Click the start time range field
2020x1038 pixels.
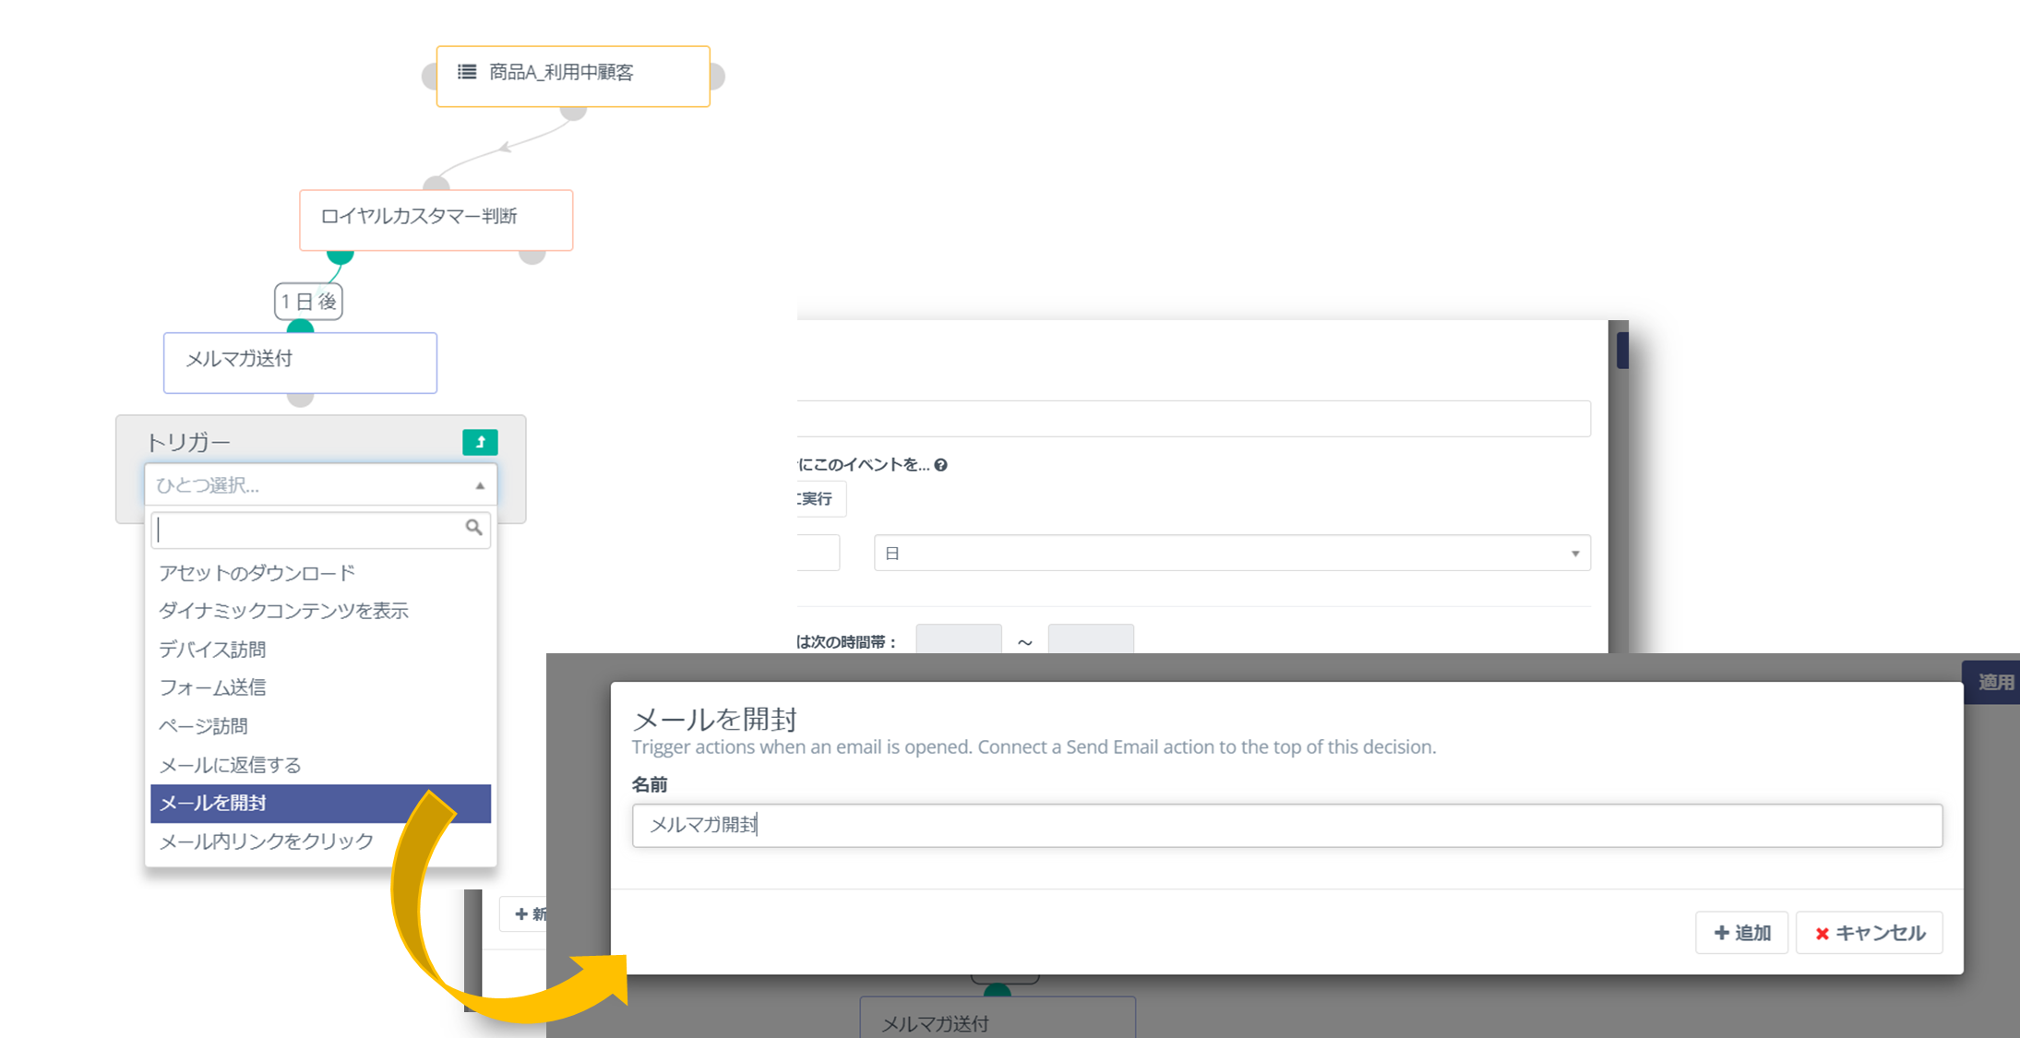coord(958,640)
